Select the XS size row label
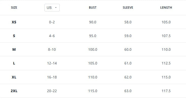 tap(14, 22)
